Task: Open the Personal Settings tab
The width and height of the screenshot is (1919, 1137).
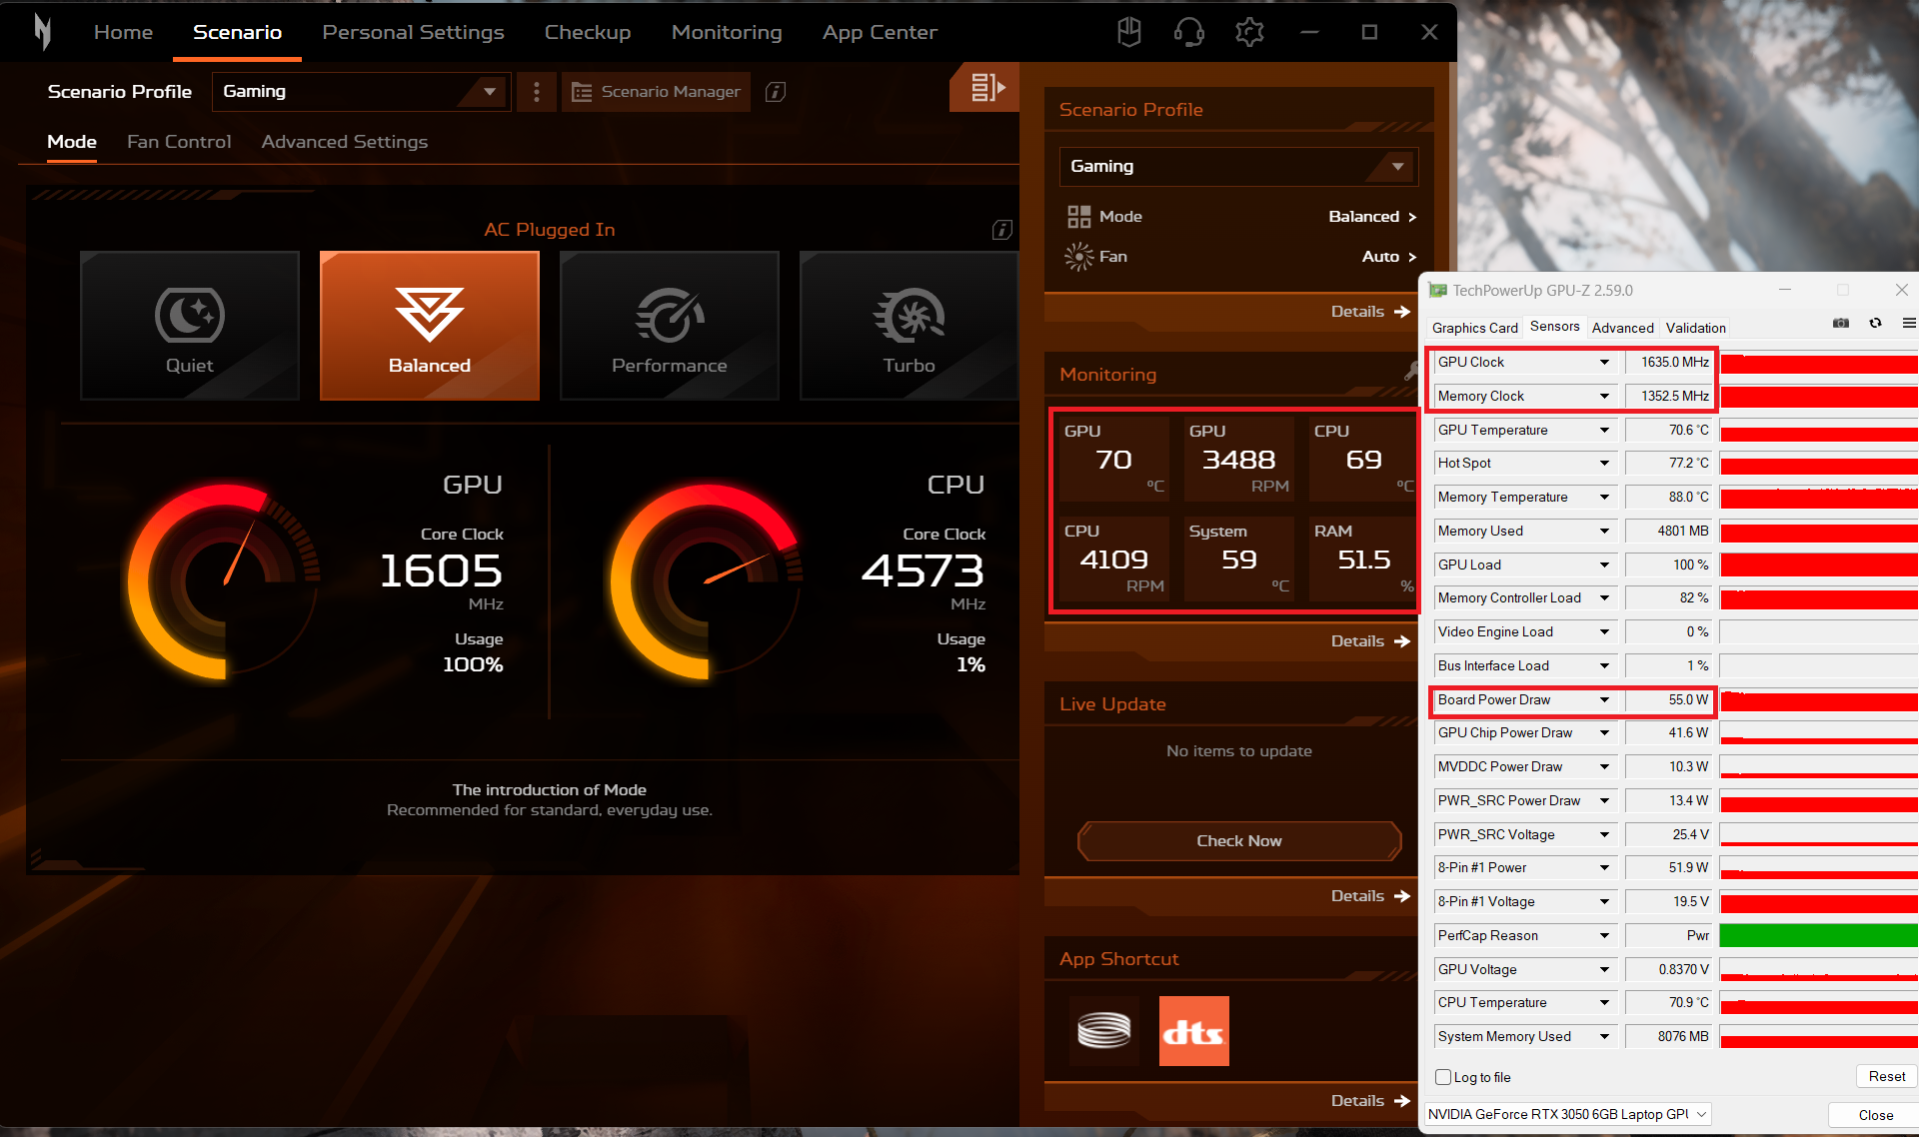Action: pyautogui.click(x=413, y=32)
